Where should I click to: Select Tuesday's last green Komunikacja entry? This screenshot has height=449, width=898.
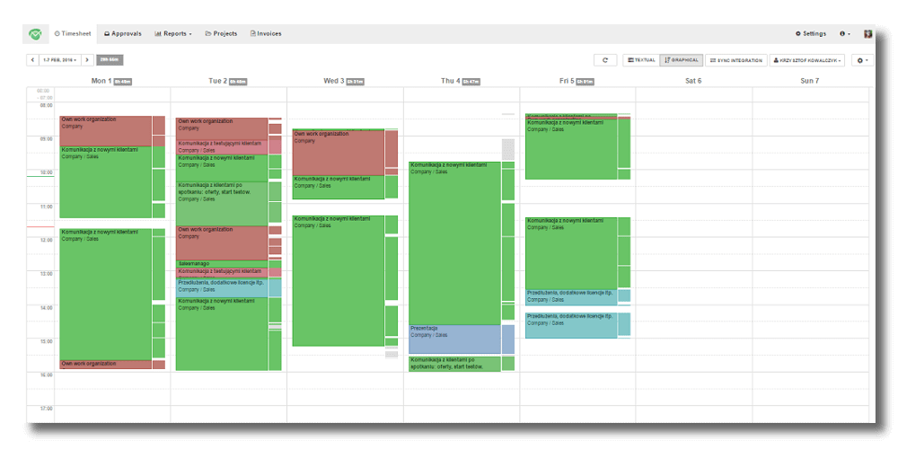click(x=222, y=334)
